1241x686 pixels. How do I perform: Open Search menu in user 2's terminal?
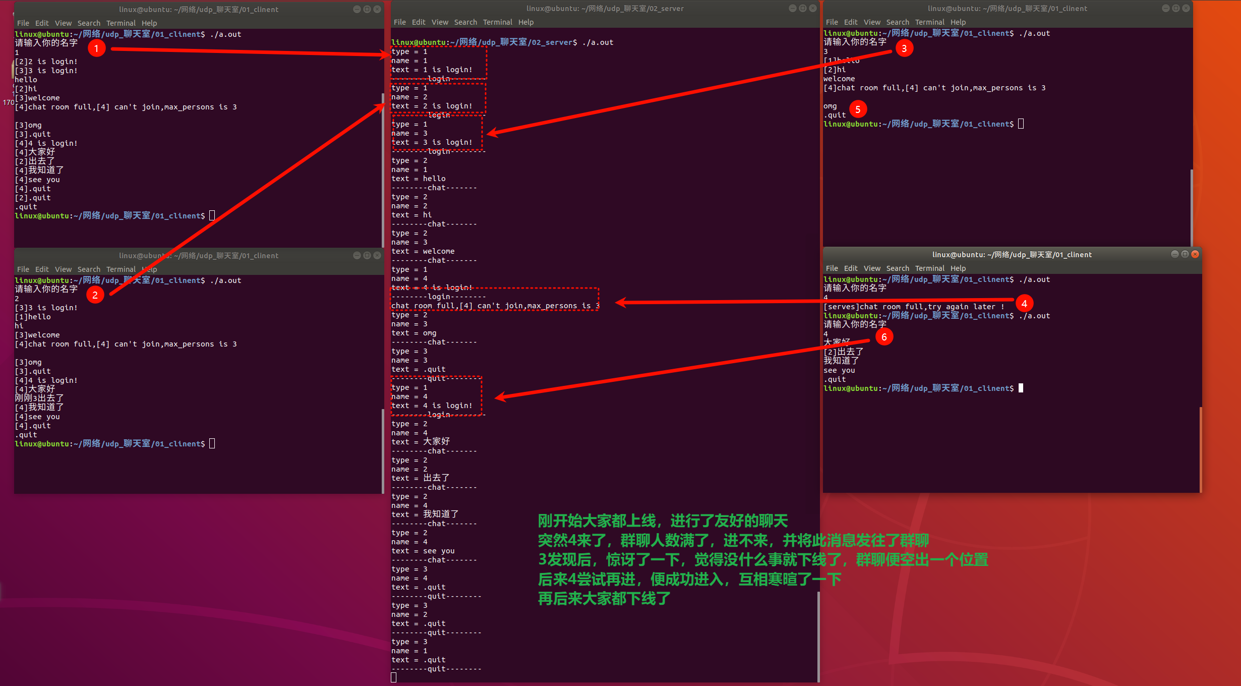point(88,269)
